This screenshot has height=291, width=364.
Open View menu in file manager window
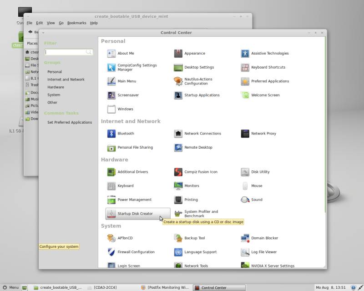[x=51, y=23]
